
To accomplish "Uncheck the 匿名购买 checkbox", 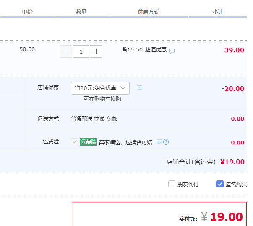I will pos(220,184).
